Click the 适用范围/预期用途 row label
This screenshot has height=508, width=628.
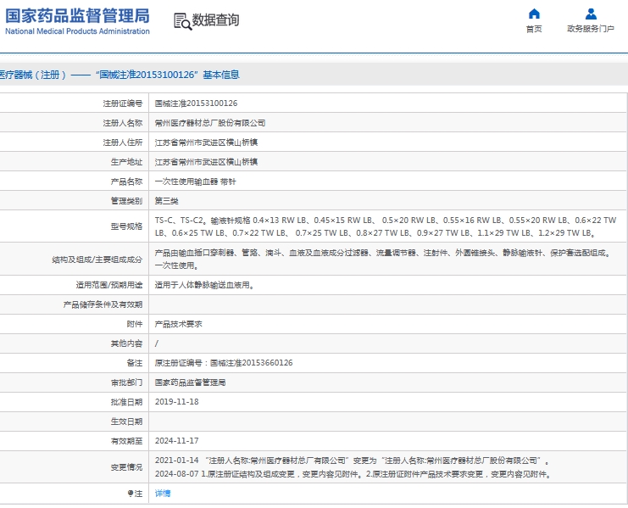pos(109,285)
